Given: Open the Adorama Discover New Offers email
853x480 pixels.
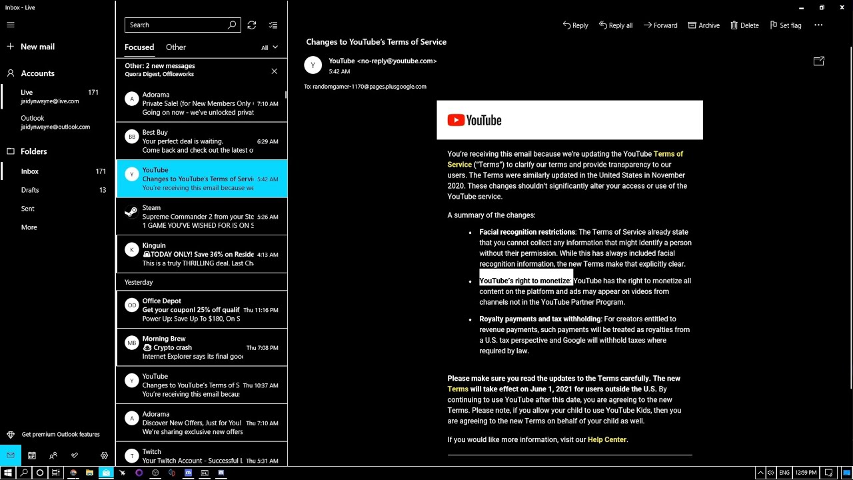Looking at the screenshot, I should point(201,423).
